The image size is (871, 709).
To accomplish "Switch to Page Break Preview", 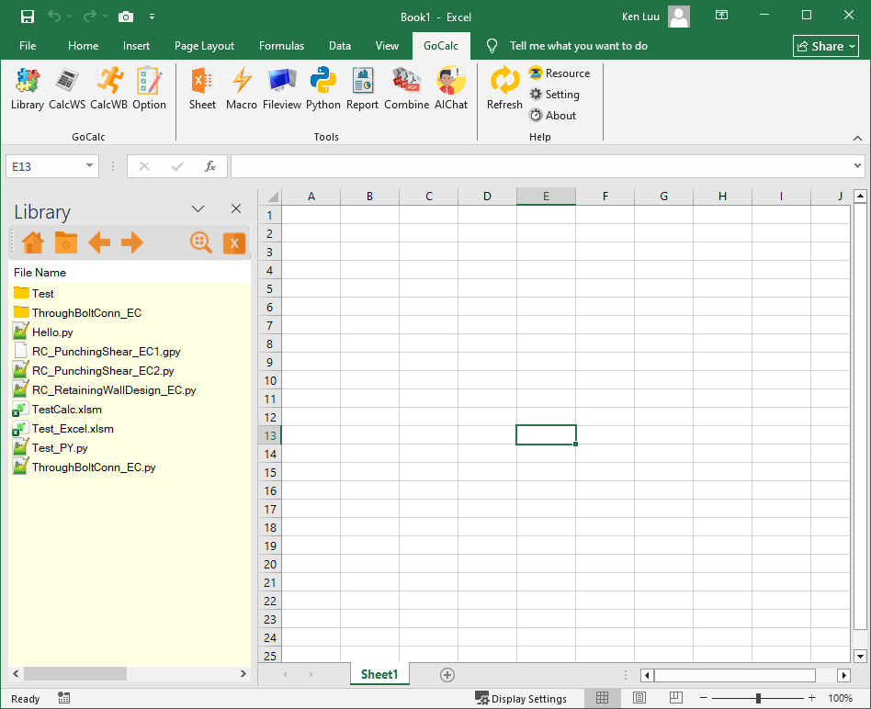I will pyautogui.click(x=676, y=698).
